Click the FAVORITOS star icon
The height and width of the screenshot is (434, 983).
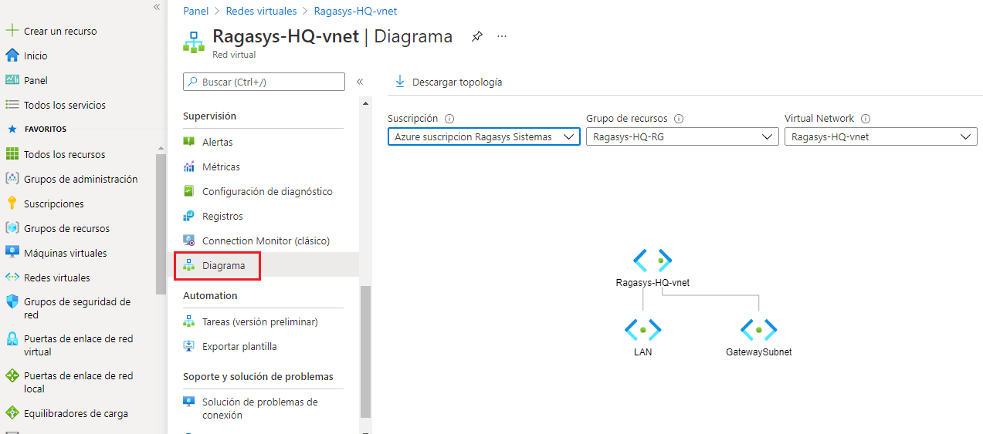click(x=12, y=130)
